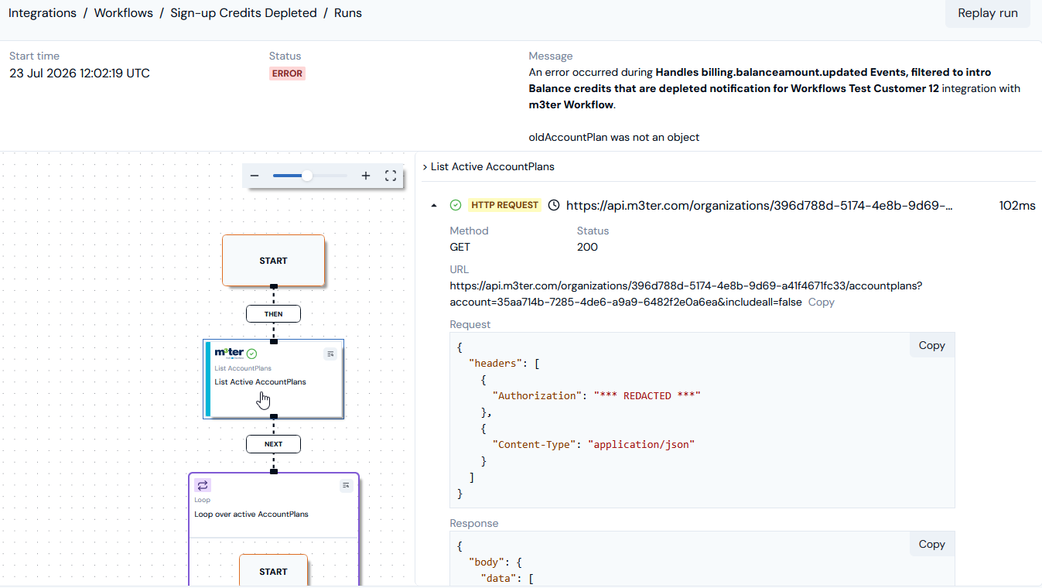
Task: Go to Workflows breadcrumb item
Action: 124,13
